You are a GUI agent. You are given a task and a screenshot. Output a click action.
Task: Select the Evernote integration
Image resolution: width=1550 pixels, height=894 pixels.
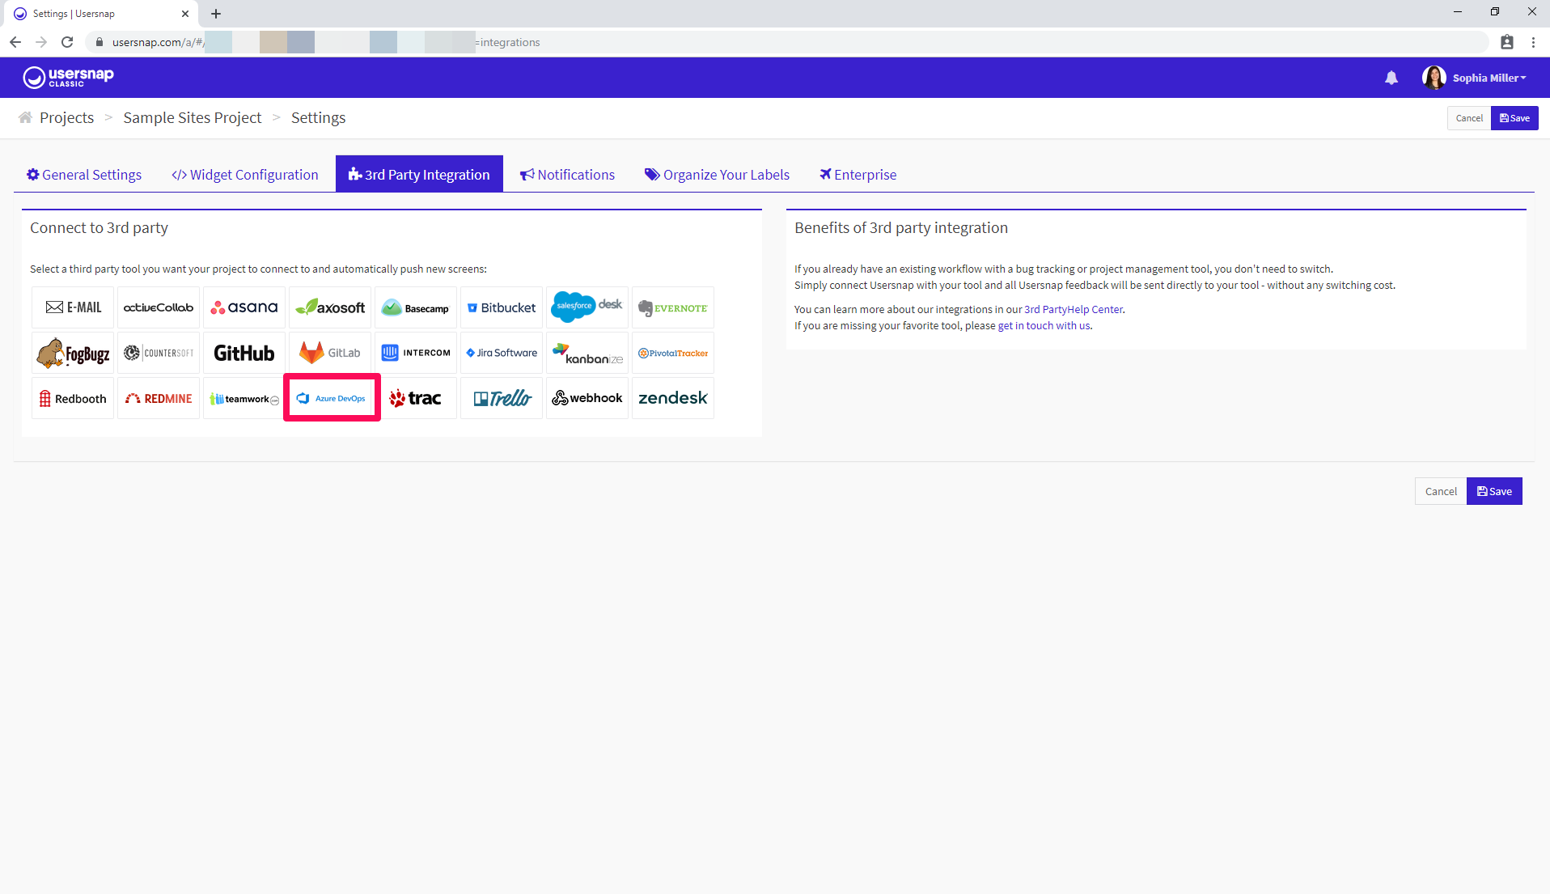673,307
